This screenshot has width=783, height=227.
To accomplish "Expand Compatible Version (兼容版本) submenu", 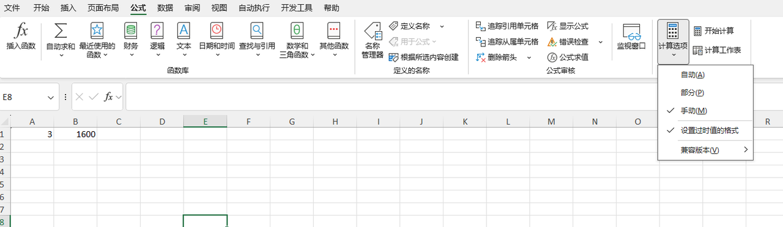I will pos(705,150).
